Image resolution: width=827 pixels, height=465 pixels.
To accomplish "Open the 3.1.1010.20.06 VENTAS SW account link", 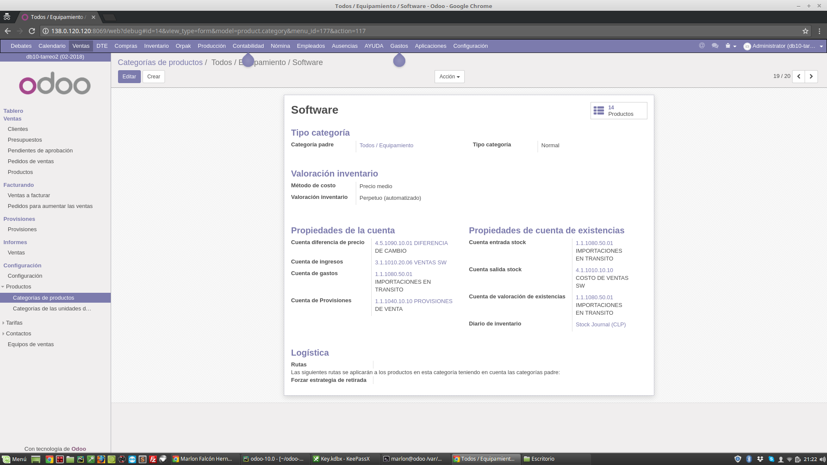I will tap(410, 263).
